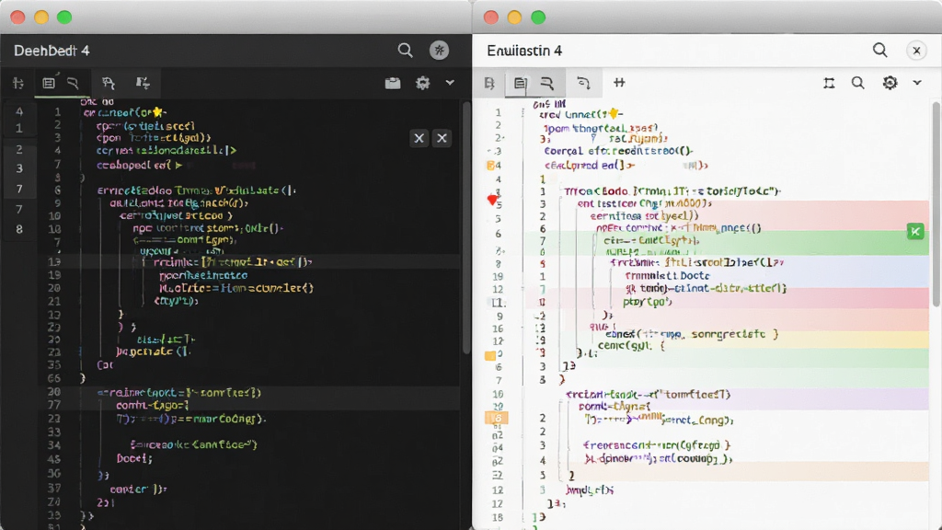Screen dimensions: 942x530
Task: Switch to the document view tab in light toolbar
Action: (x=521, y=83)
